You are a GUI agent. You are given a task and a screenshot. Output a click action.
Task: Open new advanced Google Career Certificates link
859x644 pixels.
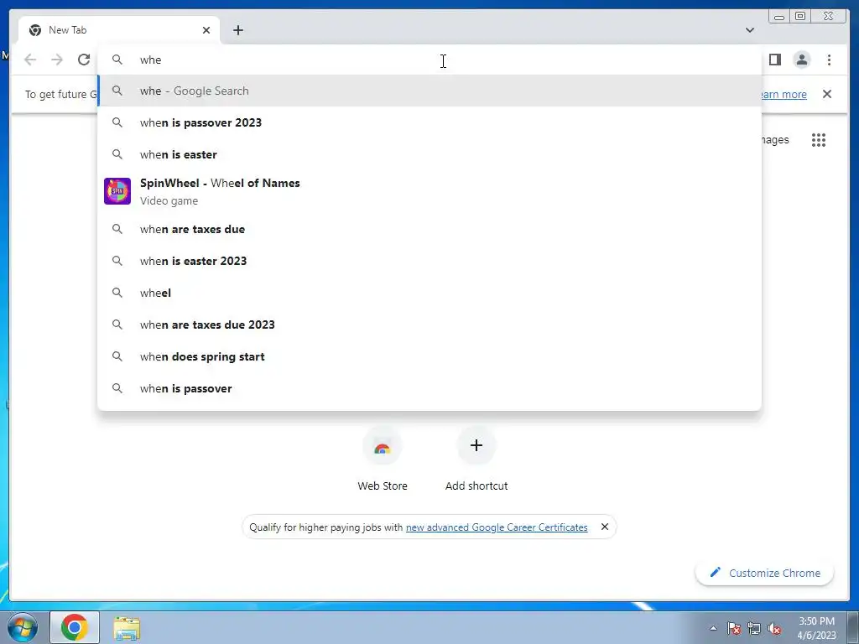coord(497,527)
